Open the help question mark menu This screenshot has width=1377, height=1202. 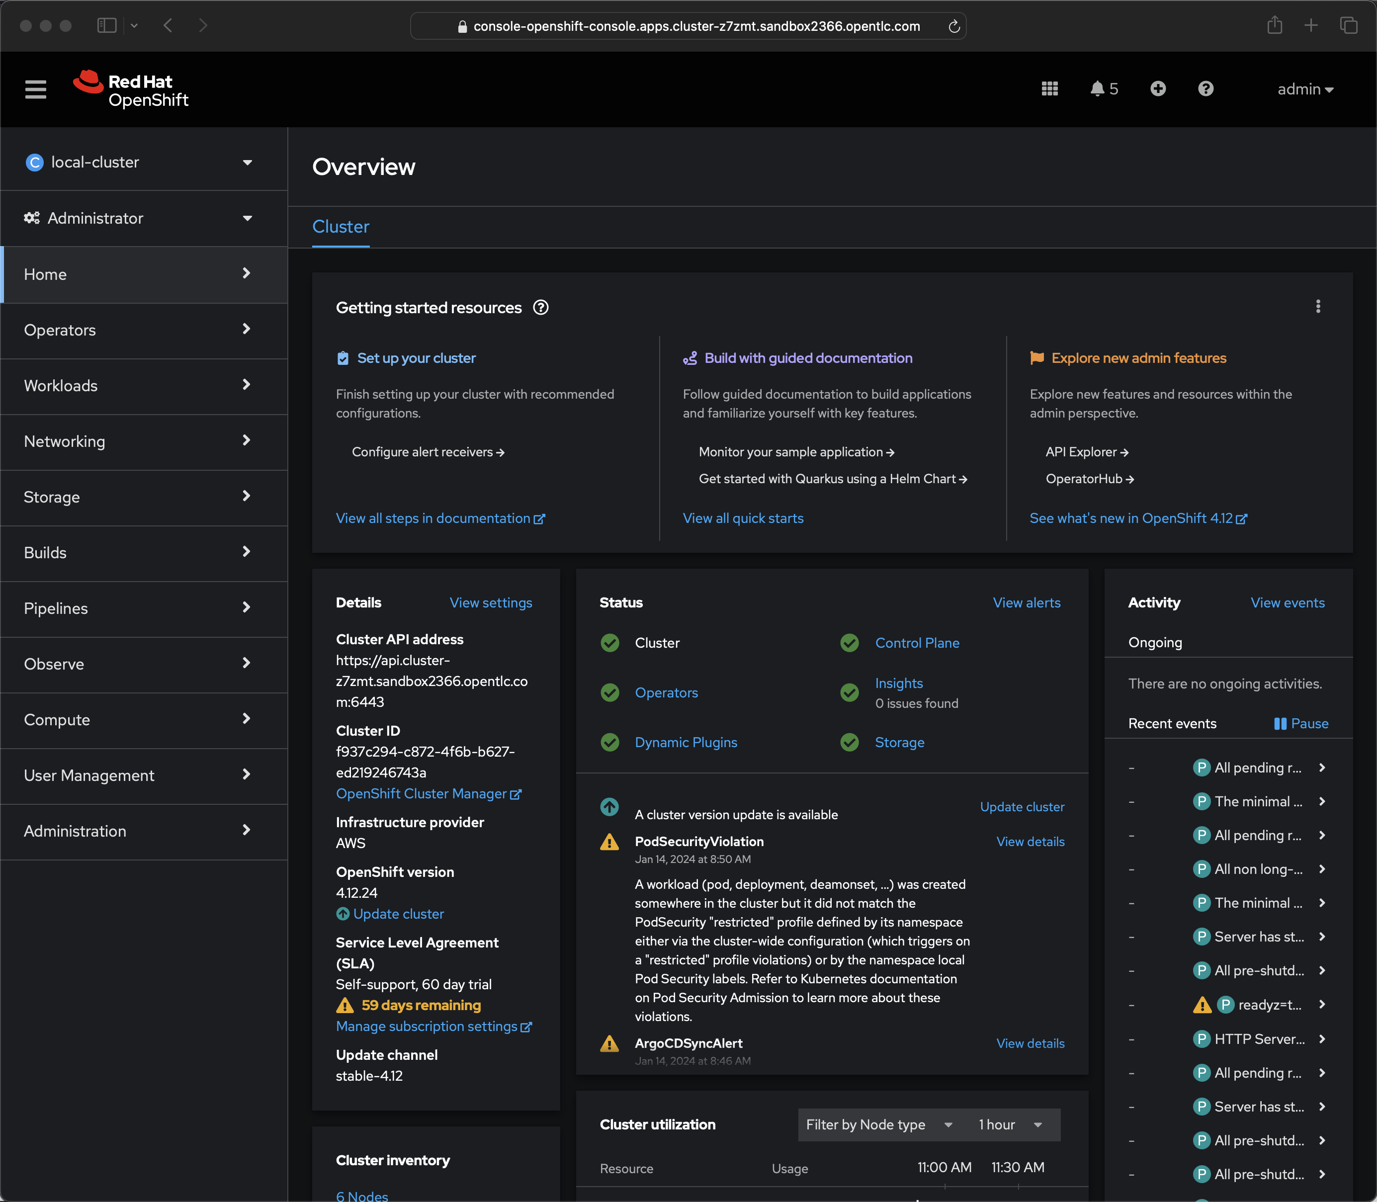point(1205,89)
